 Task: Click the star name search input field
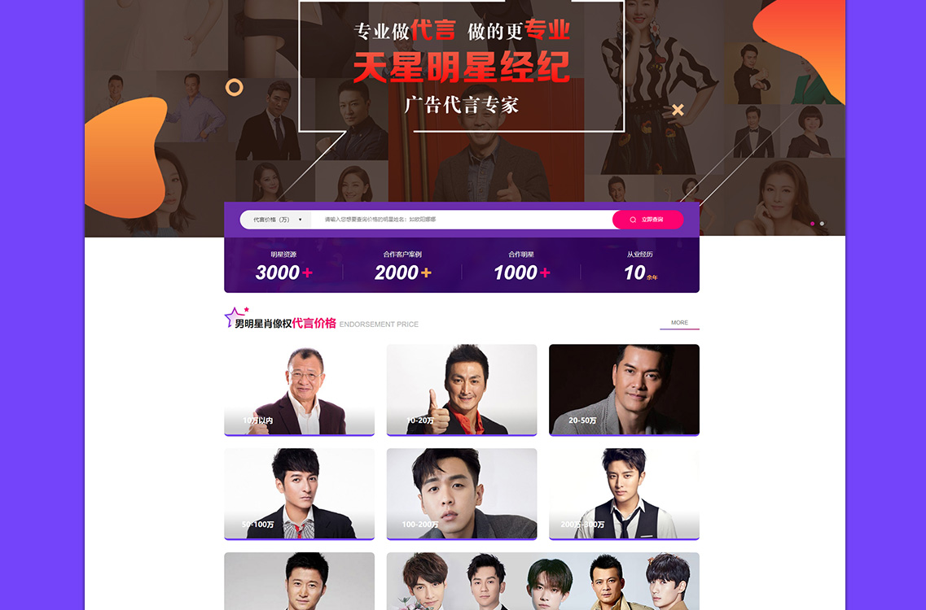click(461, 220)
